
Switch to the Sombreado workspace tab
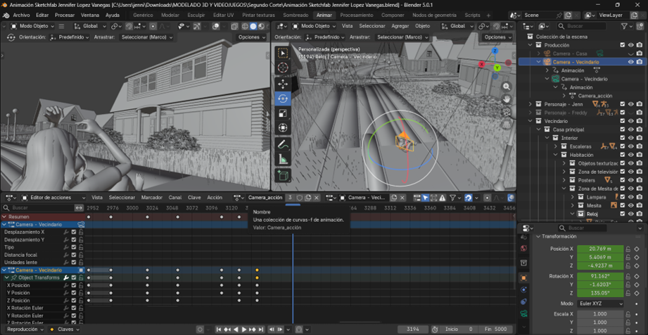point(296,15)
